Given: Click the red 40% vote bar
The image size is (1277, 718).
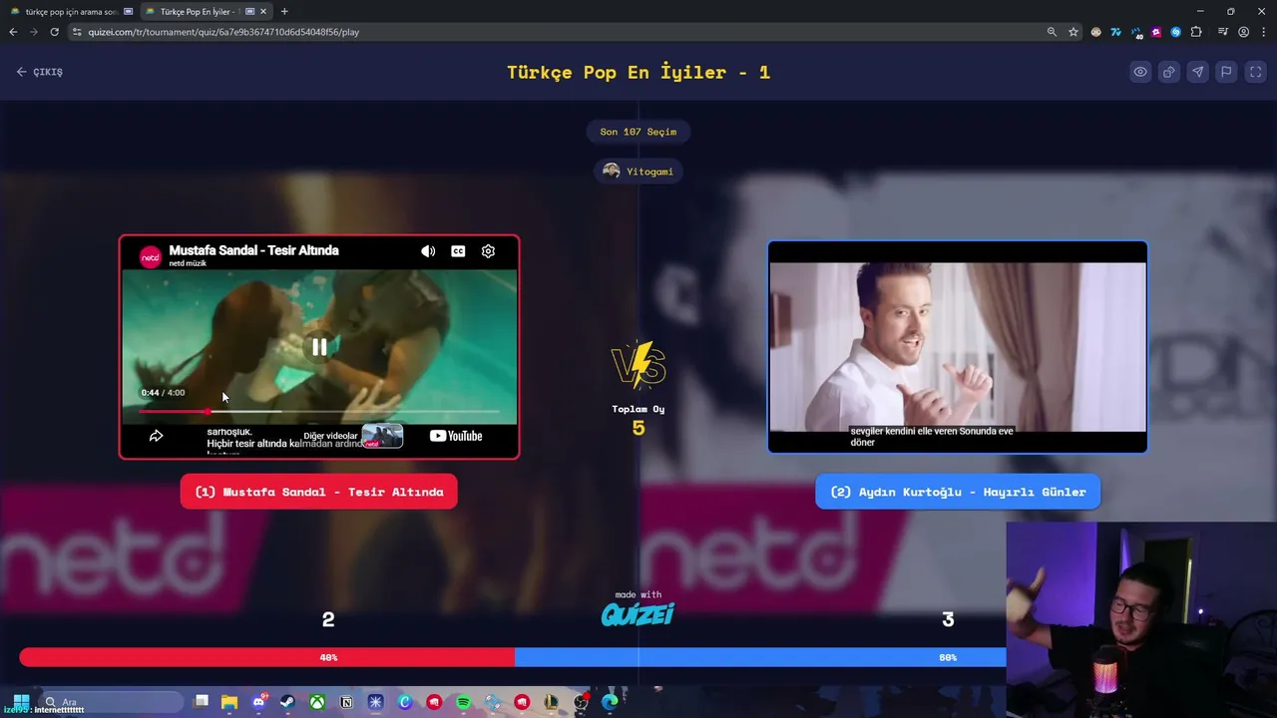Looking at the screenshot, I should (x=267, y=657).
